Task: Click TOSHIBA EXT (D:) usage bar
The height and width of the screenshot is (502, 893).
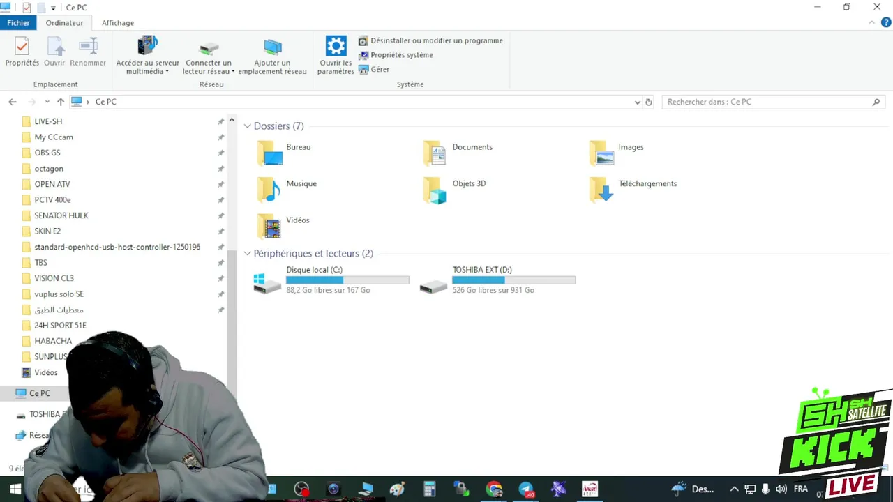Action: (x=513, y=280)
